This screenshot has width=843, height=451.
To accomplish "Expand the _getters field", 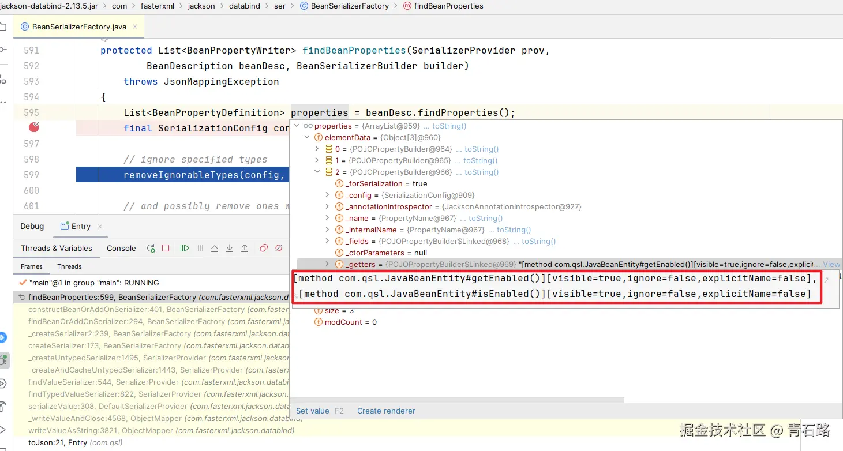I will [327, 264].
